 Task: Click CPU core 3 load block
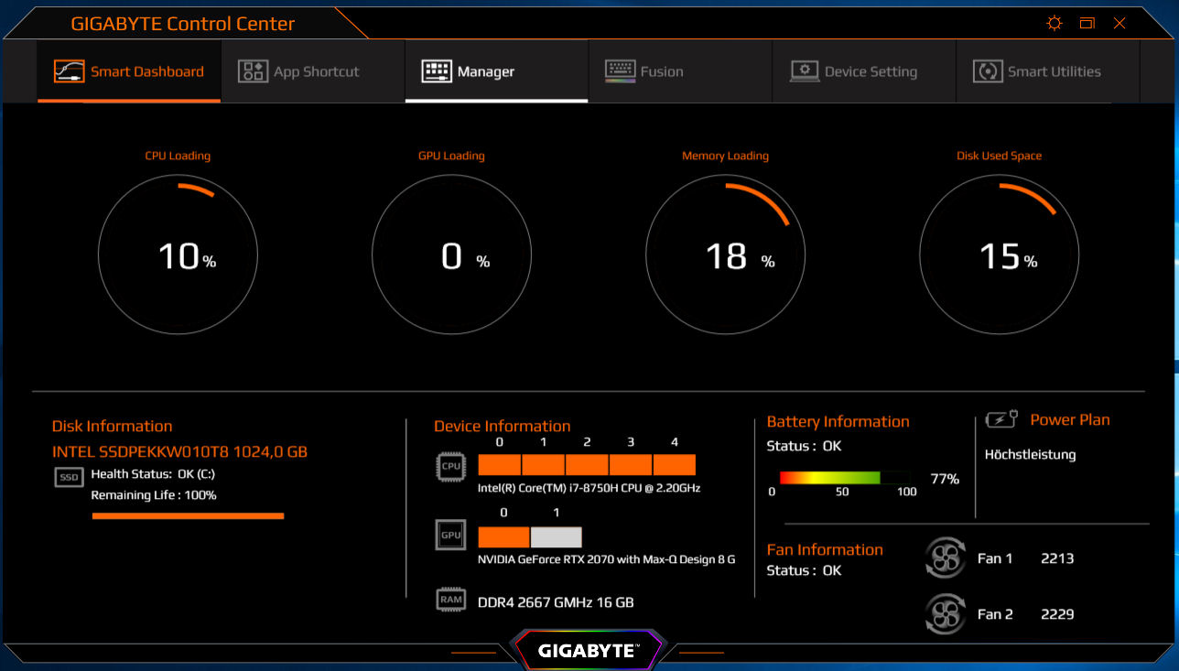(631, 464)
